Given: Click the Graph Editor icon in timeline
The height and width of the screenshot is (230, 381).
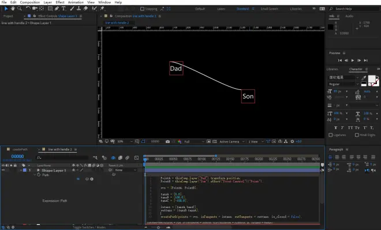Looking at the screenshot, I should (137, 158).
